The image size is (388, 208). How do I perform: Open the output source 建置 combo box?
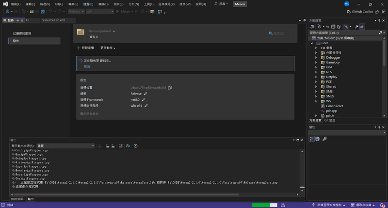pos(65,146)
